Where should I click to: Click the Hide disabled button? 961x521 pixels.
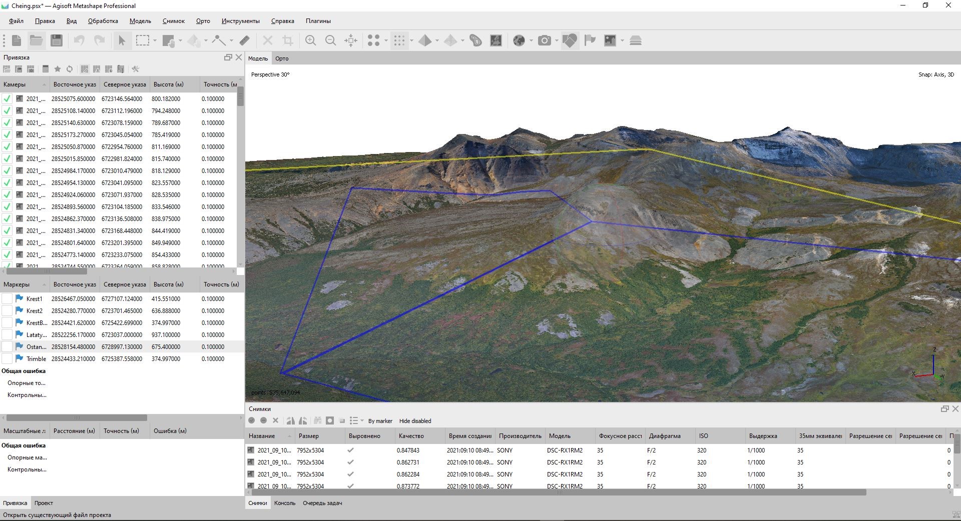415,421
